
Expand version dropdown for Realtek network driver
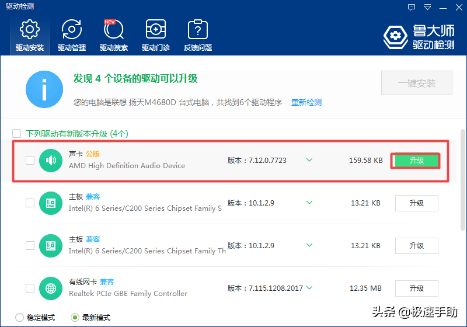pos(309,288)
